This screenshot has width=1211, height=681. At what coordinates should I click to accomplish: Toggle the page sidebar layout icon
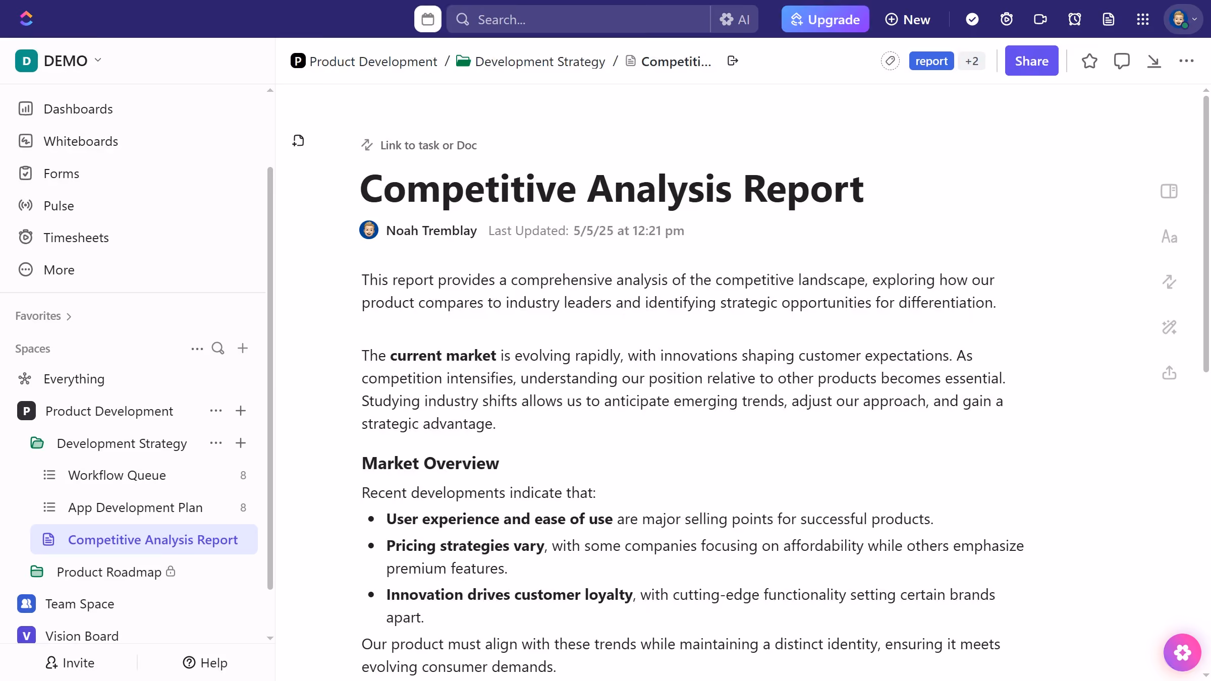click(x=1169, y=191)
